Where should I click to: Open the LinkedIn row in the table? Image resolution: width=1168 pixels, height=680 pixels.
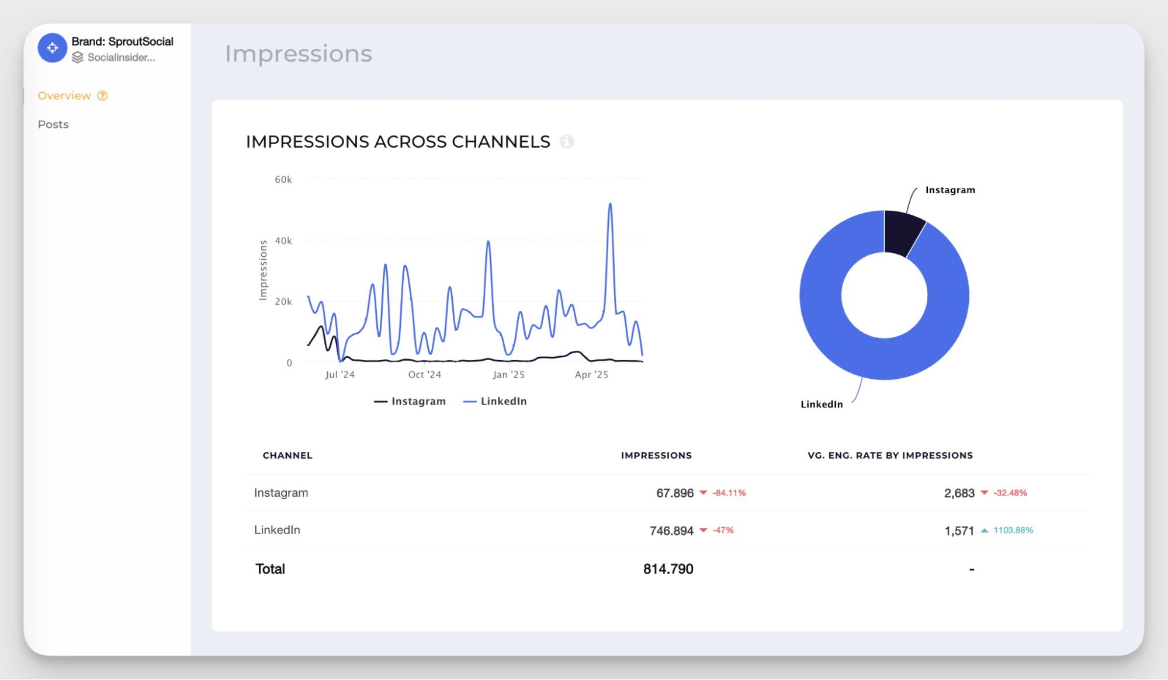coord(277,530)
